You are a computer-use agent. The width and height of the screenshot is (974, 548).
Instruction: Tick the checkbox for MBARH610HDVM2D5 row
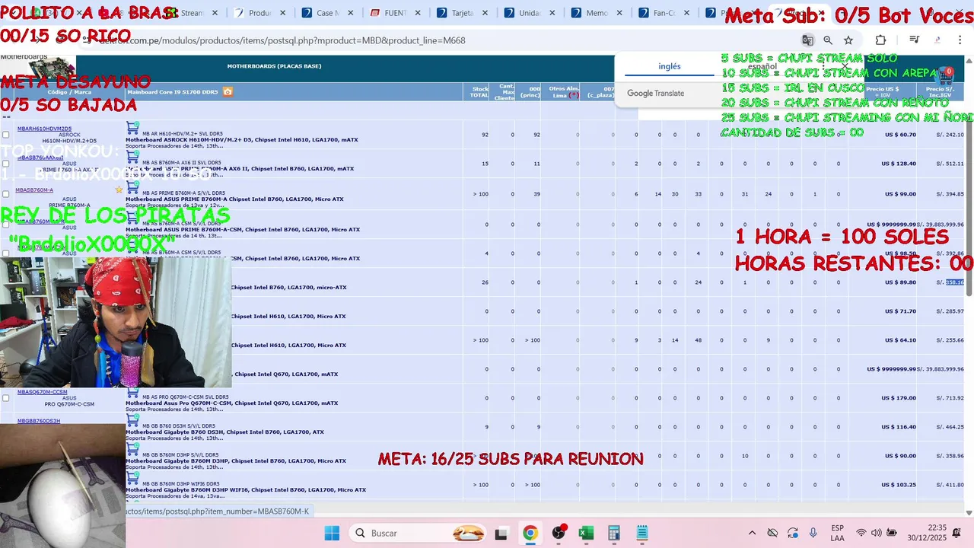tap(6, 135)
